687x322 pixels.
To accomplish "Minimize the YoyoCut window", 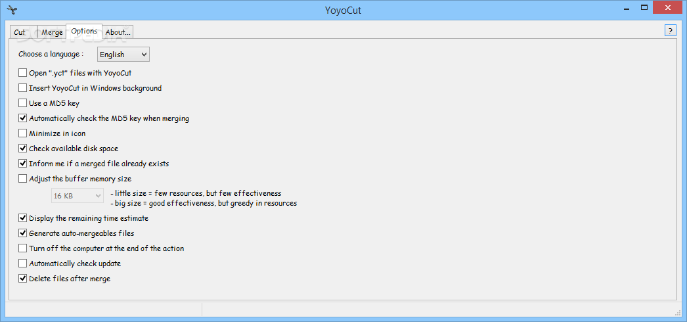I will (x=625, y=7).
